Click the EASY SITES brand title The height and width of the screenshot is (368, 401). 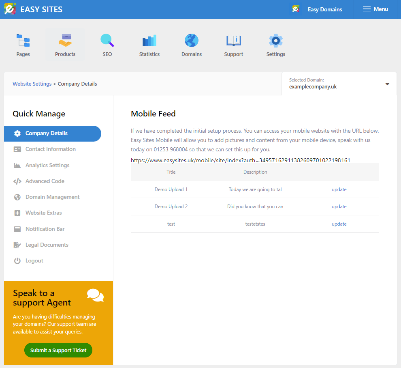tap(41, 9)
